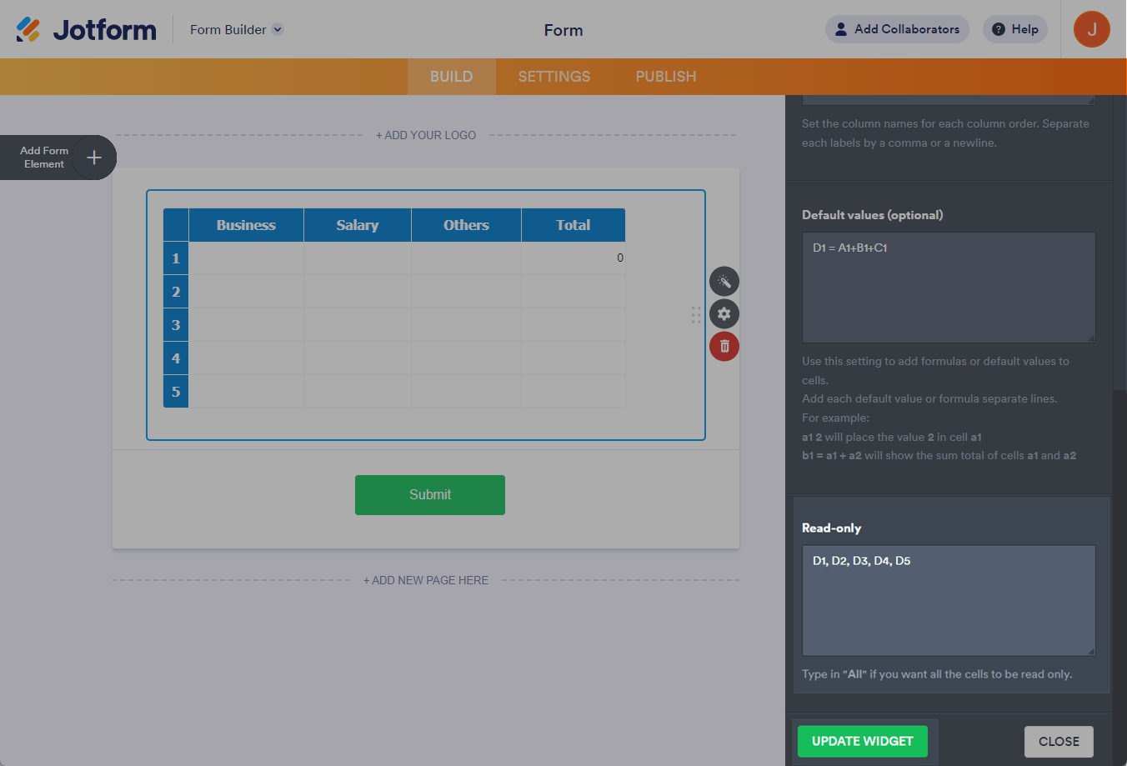Click the Read-only text area
This screenshot has width=1127, height=766.
[949, 601]
